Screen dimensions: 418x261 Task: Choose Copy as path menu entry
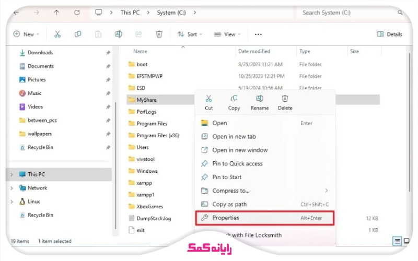(229, 205)
